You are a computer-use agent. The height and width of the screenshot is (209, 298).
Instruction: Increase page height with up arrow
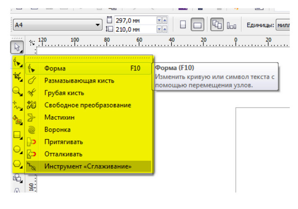[x=165, y=29]
